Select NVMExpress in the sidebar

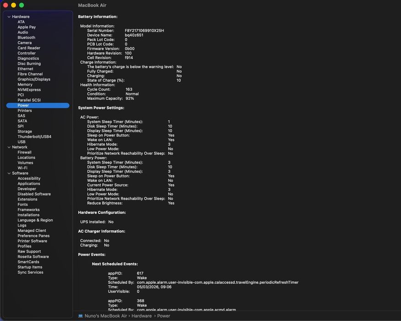(x=29, y=90)
